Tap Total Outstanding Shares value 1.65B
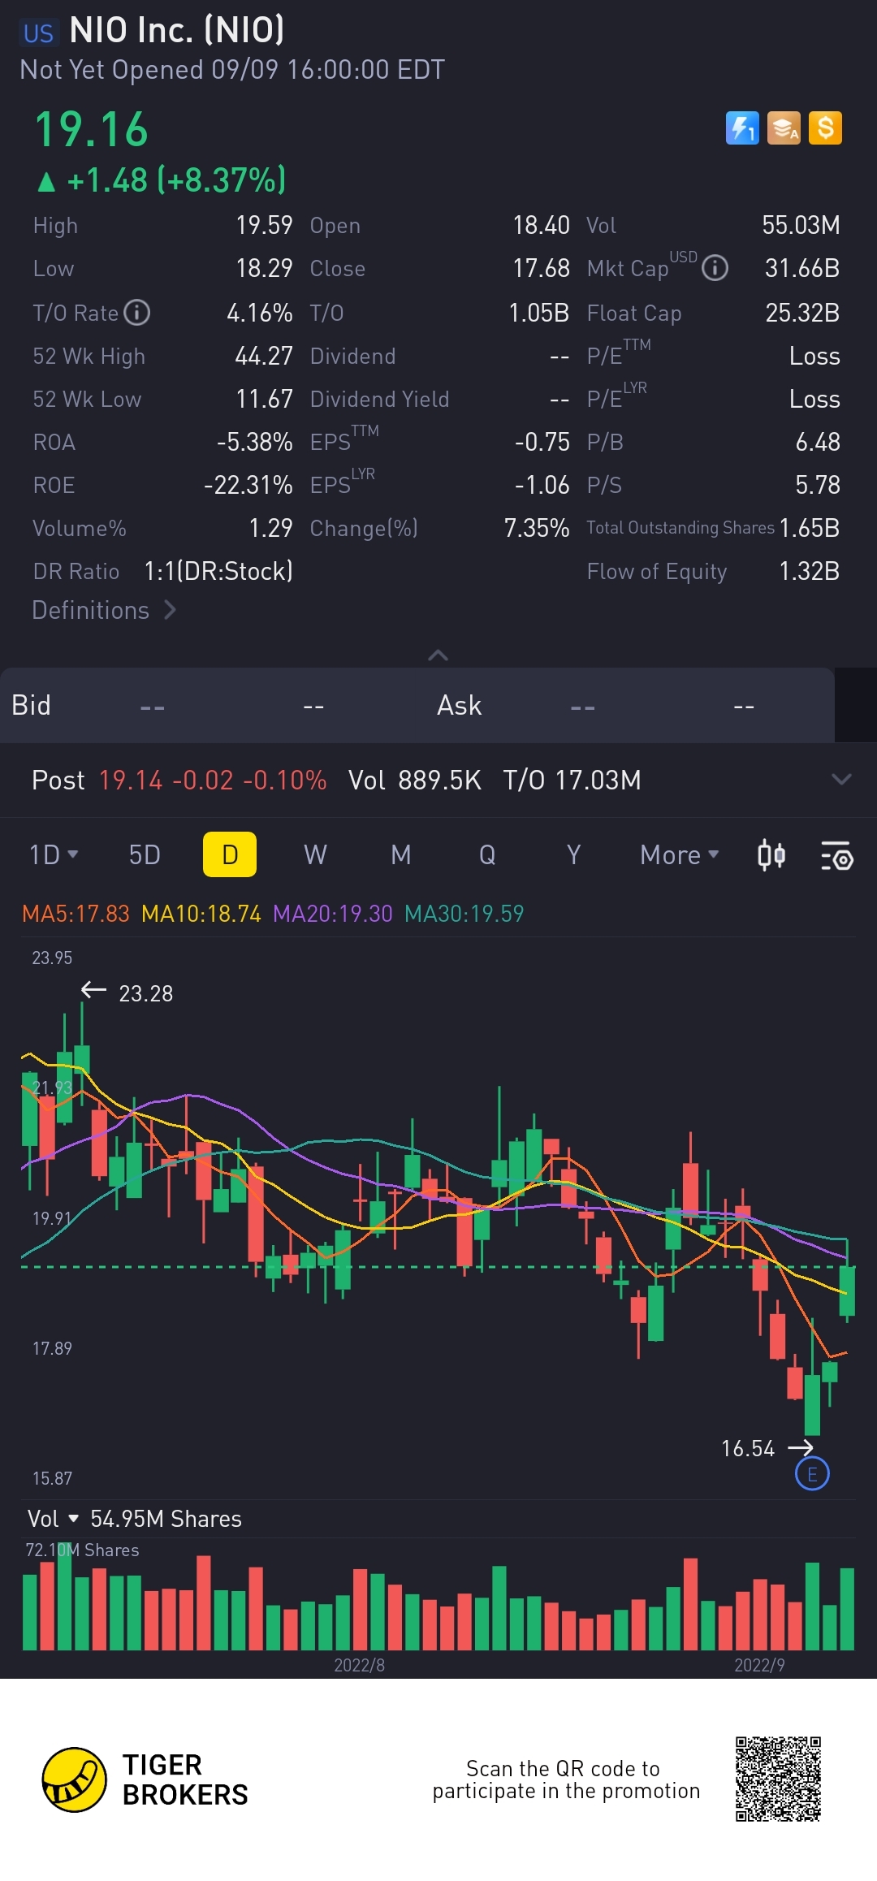Viewport: 877px width, 1881px height. coord(809,528)
